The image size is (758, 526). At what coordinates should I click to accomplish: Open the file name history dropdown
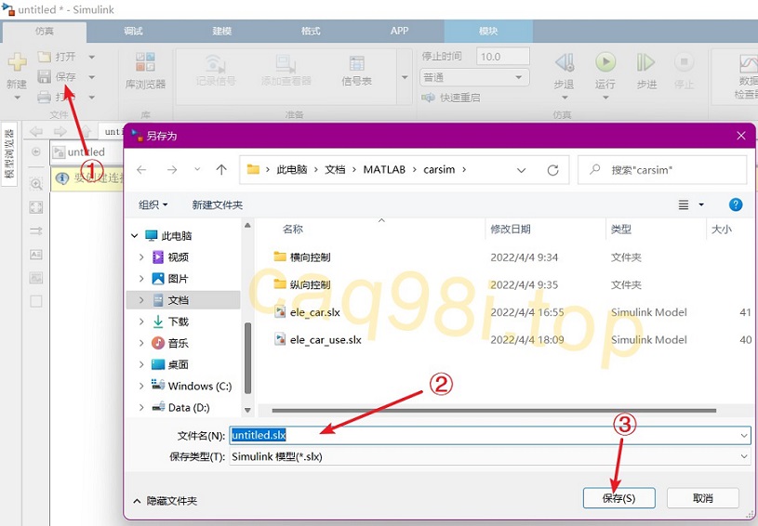pyautogui.click(x=743, y=436)
